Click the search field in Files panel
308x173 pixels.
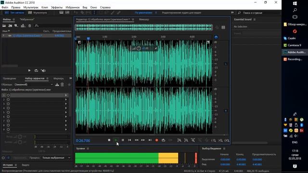[x=53, y=25]
